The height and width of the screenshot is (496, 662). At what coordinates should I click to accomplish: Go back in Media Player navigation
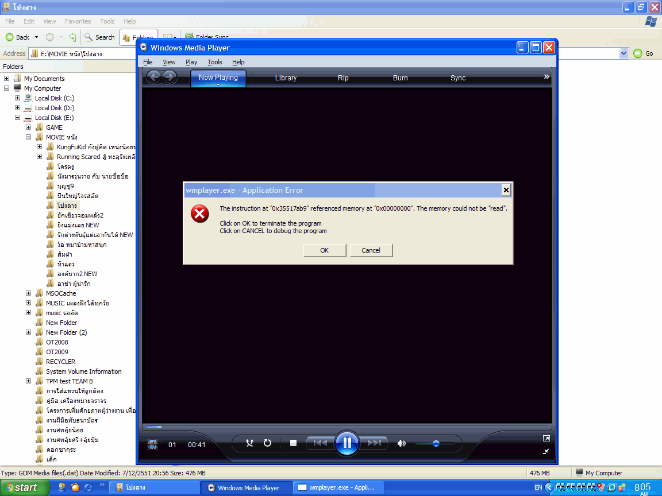[153, 77]
